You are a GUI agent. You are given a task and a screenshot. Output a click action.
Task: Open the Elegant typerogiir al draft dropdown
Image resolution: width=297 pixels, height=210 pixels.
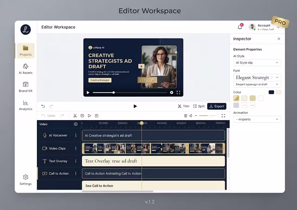click(257, 84)
